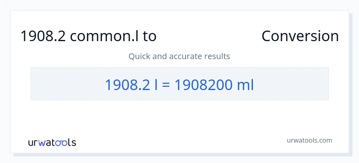
Task: Click the double-o glyph in the urwatools logo
Action: (x=61, y=143)
